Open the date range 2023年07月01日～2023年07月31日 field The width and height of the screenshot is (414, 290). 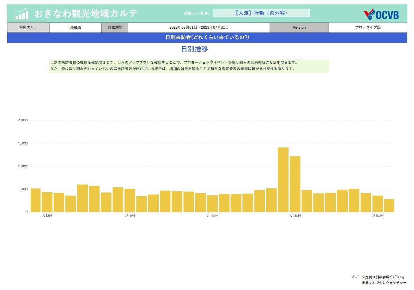click(x=199, y=27)
